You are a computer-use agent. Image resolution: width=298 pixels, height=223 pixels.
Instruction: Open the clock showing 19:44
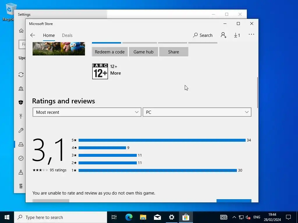pos(272,217)
